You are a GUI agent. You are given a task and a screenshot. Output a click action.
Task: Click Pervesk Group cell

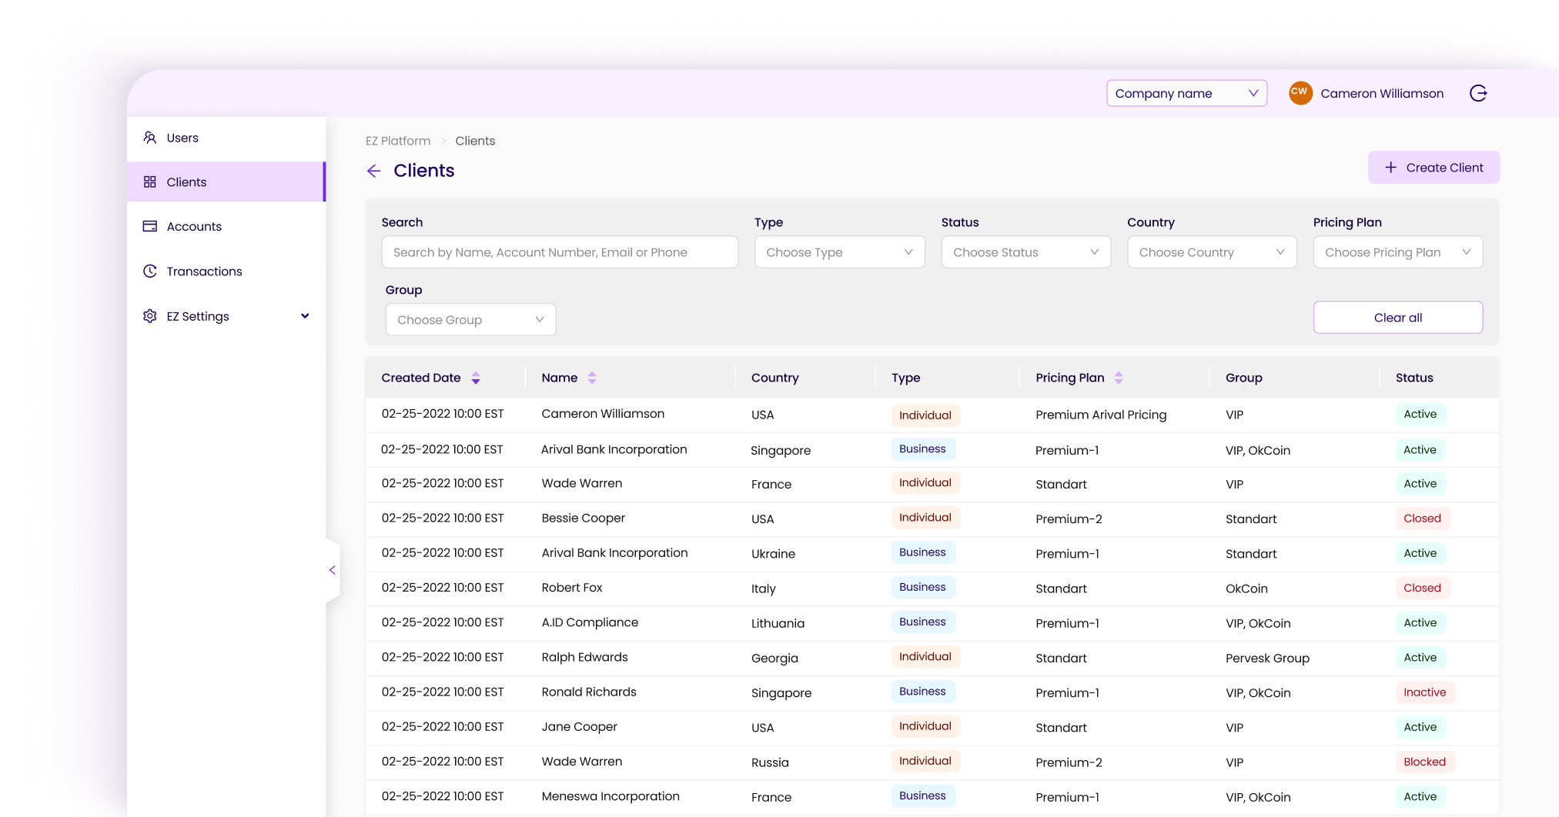[1267, 658]
